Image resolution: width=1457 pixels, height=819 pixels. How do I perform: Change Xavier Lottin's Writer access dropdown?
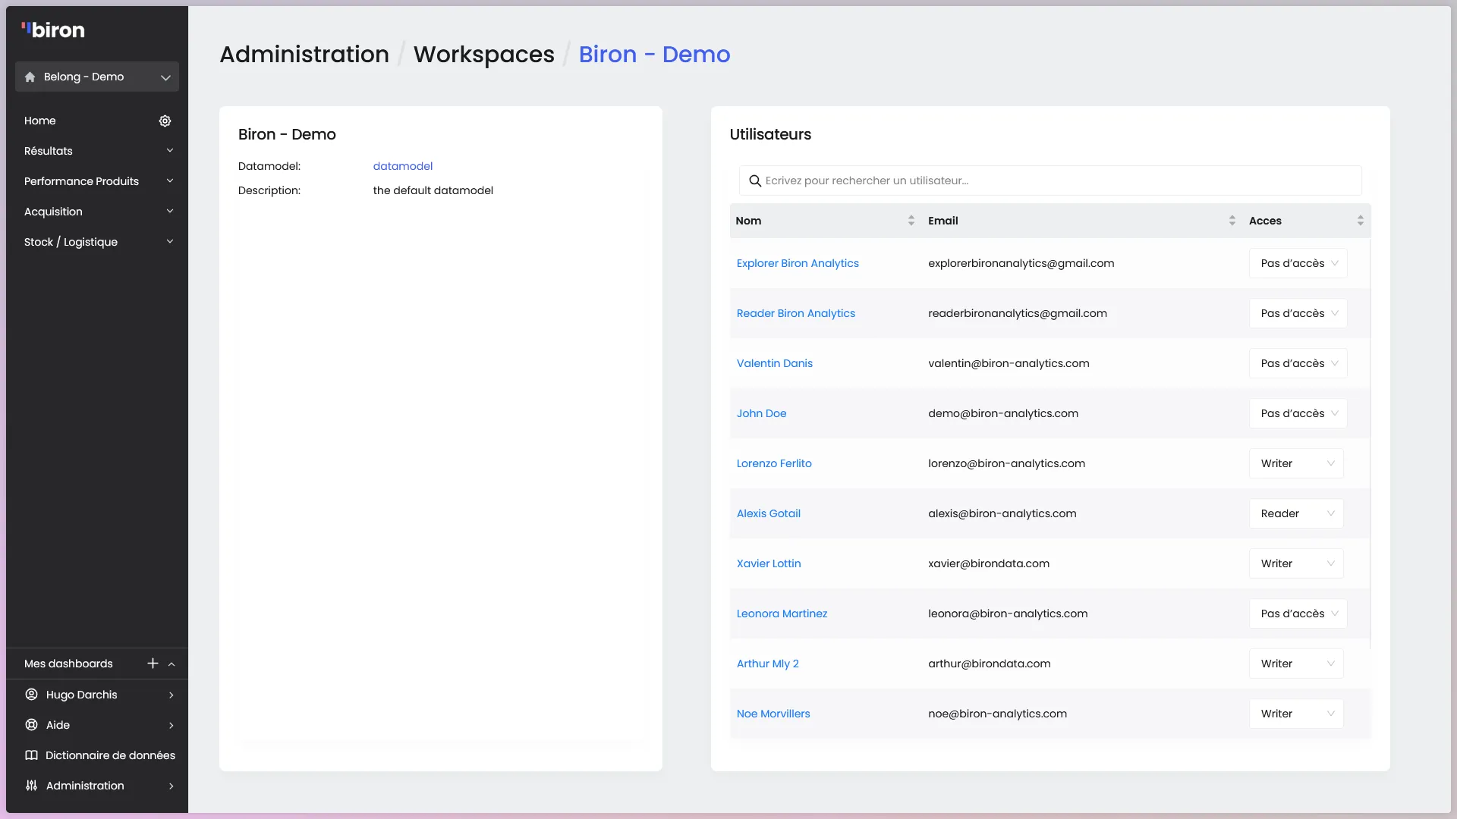point(1296,563)
